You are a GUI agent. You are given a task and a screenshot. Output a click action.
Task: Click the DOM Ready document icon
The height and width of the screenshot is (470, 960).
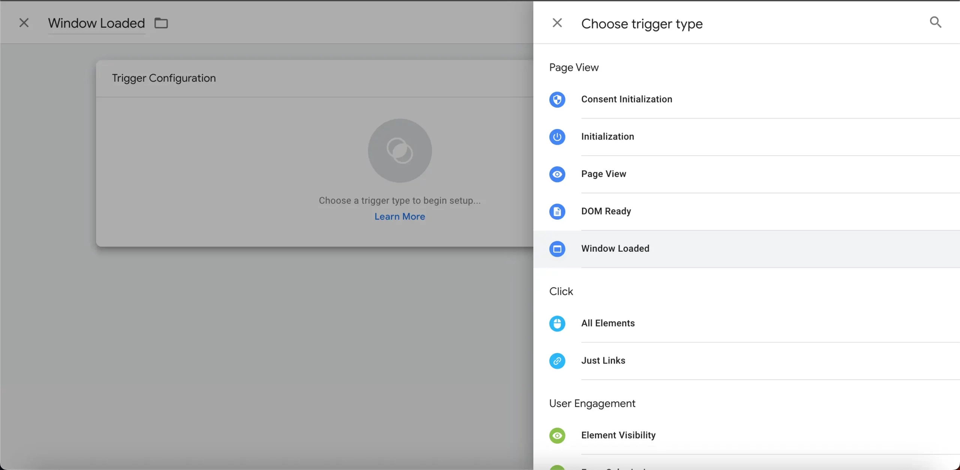click(x=557, y=212)
